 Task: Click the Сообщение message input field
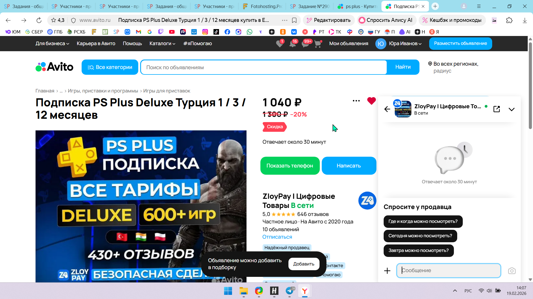point(448,270)
